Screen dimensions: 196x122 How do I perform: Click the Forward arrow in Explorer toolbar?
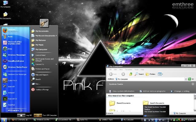123,74
